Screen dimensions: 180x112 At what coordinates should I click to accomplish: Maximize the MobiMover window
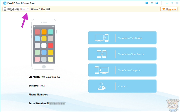pyautogui.click(x=172, y=3)
